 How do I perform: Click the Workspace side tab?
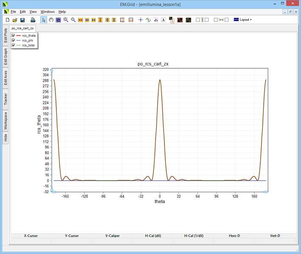pyautogui.click(x=6, y=121)
